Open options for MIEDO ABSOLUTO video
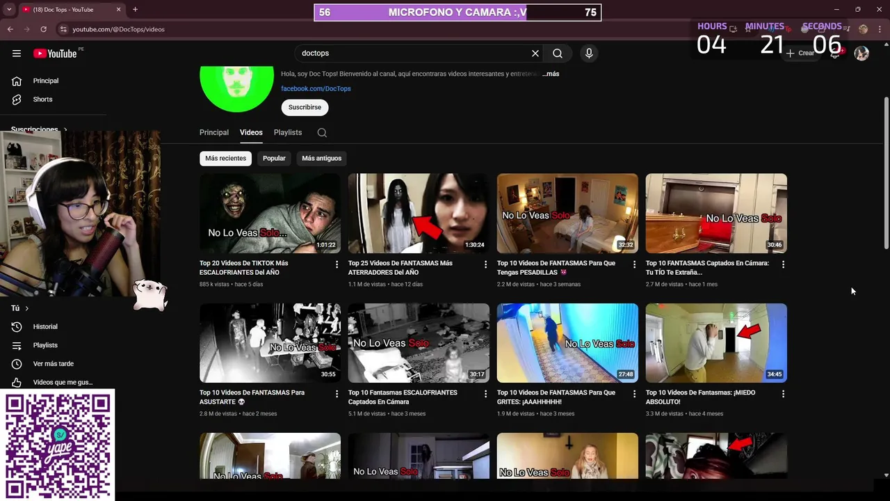890x501 pixels. 783,394
